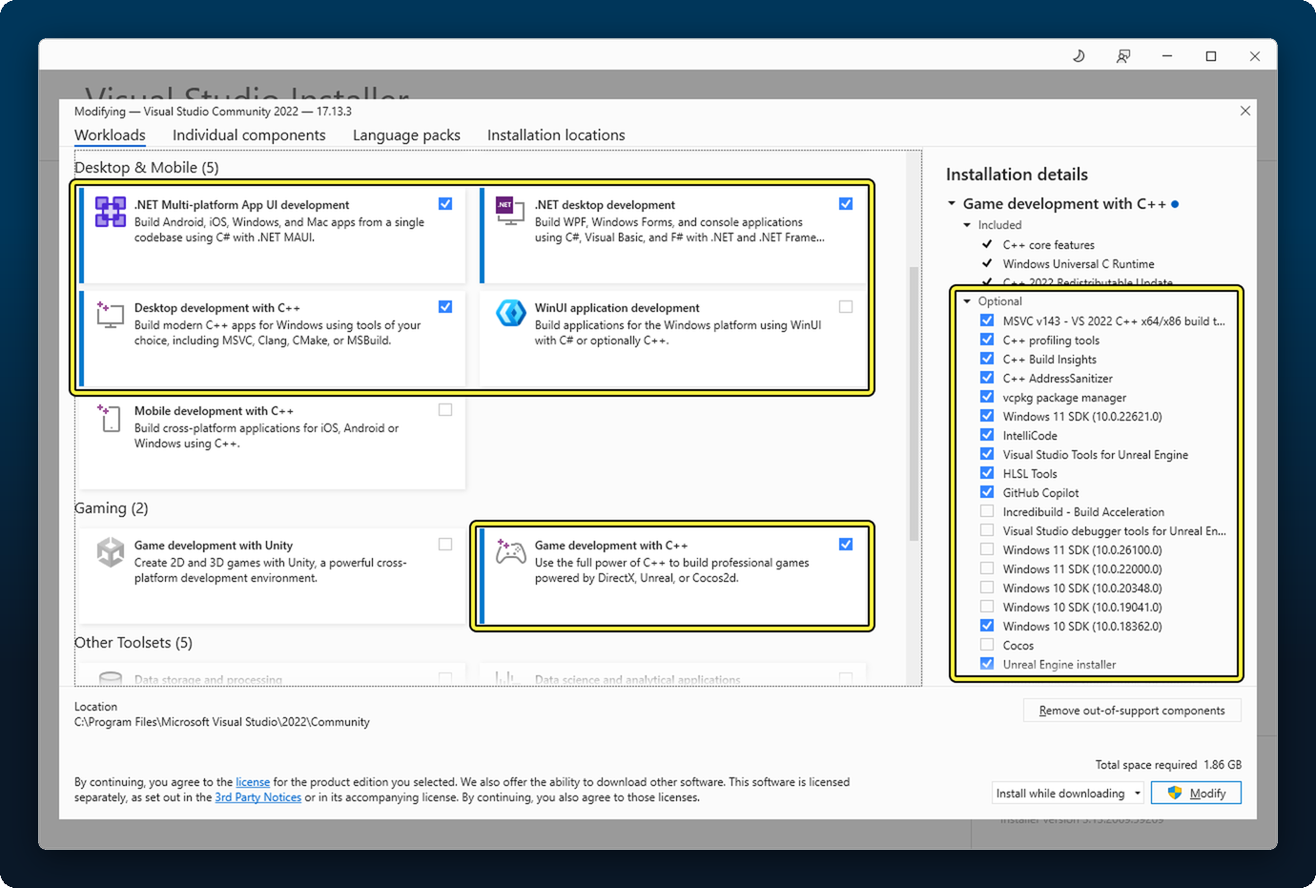Uncheck C++ Build Insights option

click(x=987, y=359)
